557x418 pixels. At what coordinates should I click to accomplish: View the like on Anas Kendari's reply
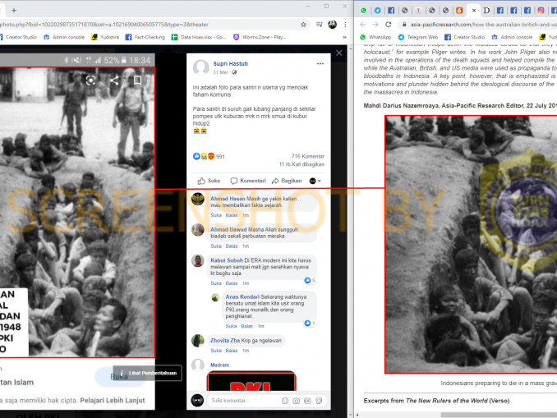pos(310,323)
